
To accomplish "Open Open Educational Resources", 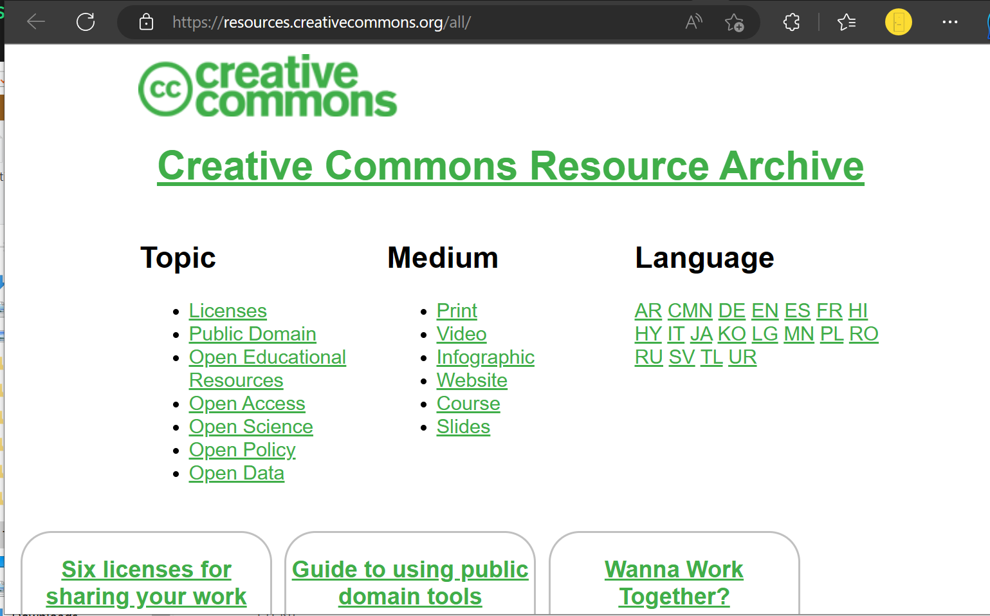I will (267, 357).
